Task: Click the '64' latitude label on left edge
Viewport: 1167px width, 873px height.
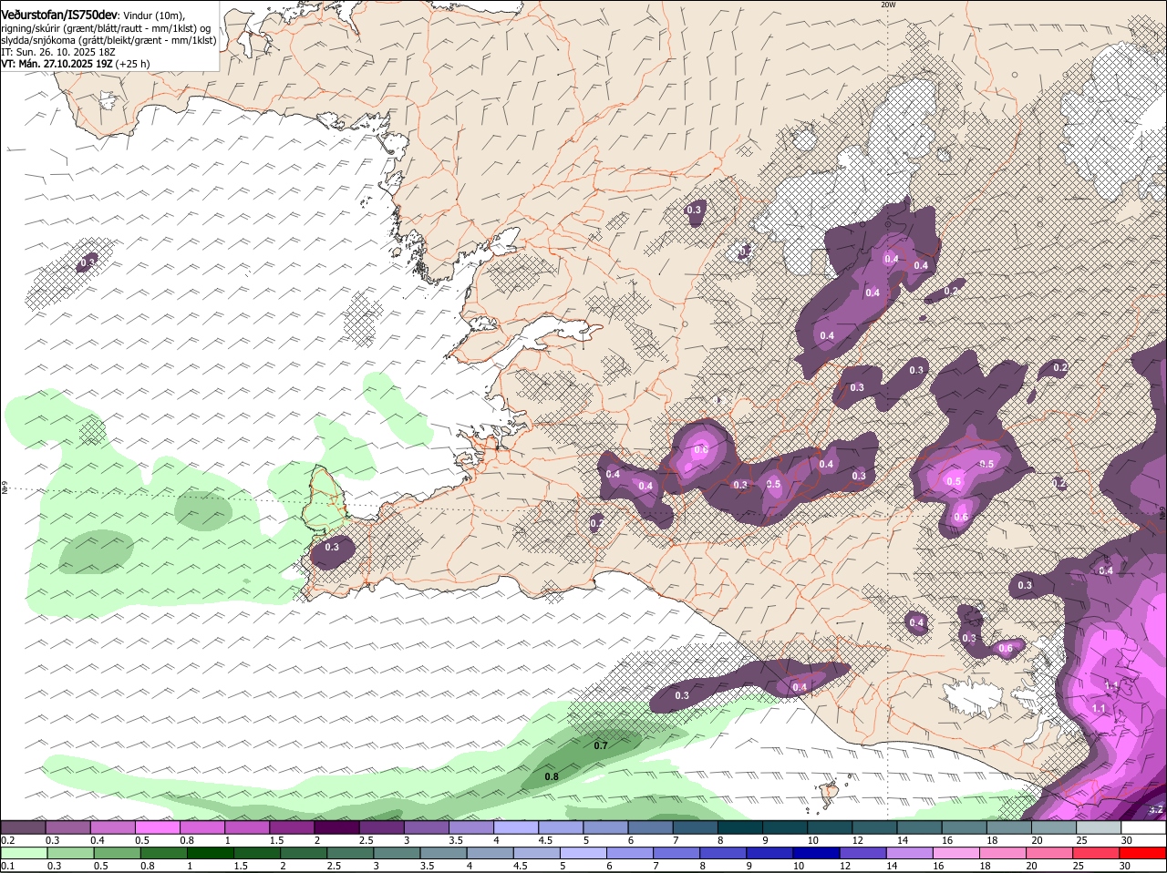Action: [x=4, y=489]
